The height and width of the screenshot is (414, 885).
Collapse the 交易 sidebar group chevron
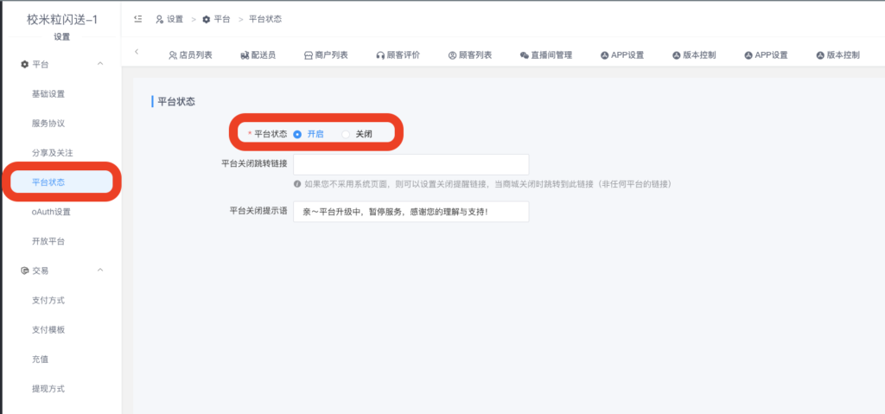[100, 270]
